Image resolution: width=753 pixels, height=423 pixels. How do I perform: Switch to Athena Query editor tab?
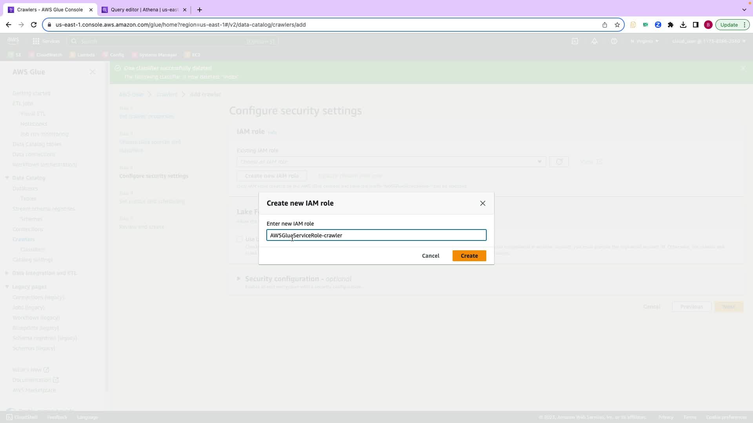coord(144,10)
